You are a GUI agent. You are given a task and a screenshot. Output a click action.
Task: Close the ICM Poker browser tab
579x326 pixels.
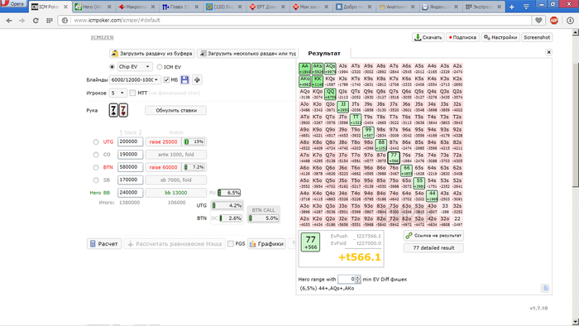point(65,7)
